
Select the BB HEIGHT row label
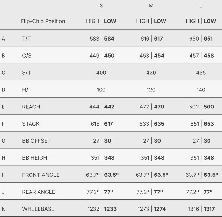(x=36, y=158)
